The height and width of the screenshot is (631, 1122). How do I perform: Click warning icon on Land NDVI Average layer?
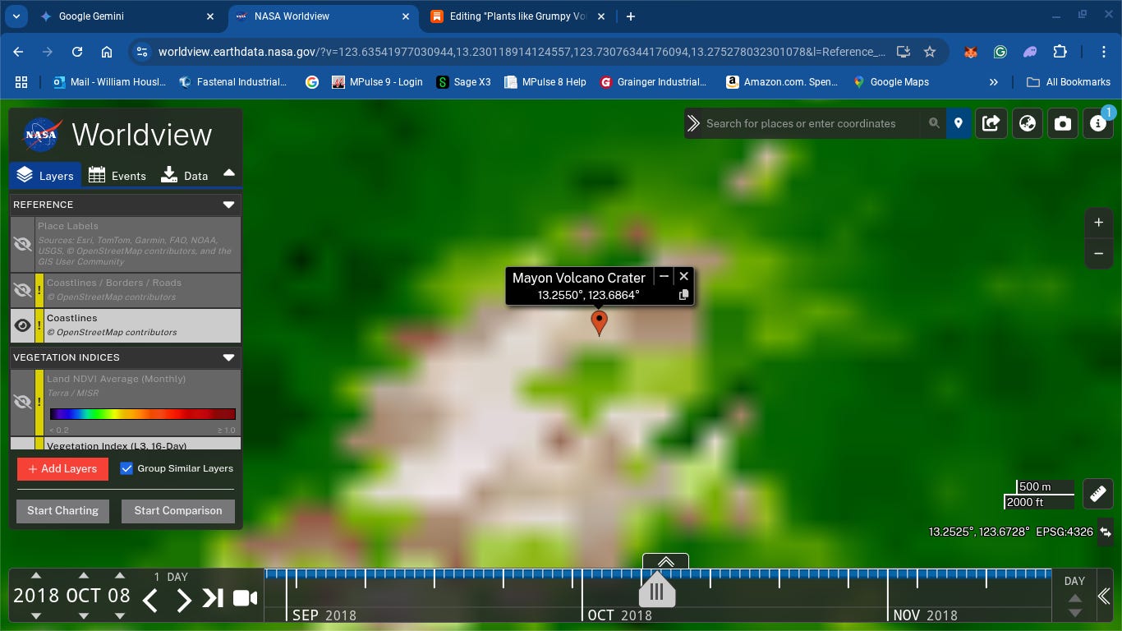[39, 403]
